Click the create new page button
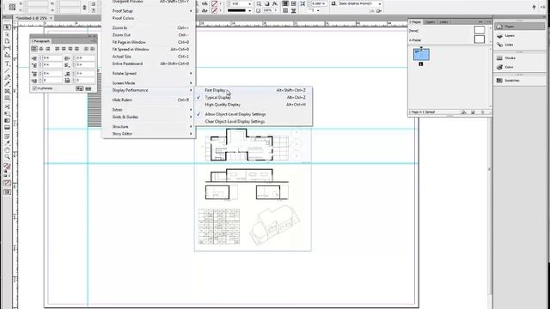550x309 pixels. pos(473,112)
